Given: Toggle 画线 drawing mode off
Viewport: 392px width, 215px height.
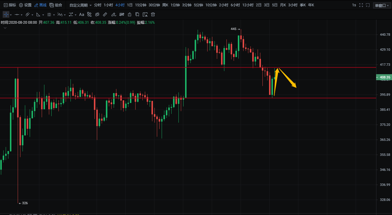Looking at the screenshot, I should (40, 5).
